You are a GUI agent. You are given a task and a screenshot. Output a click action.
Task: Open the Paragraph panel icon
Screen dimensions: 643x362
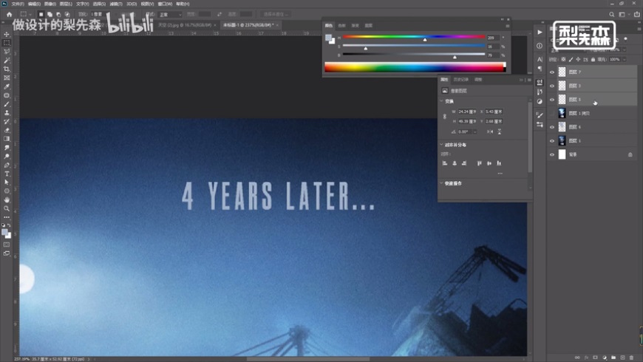click(x=540, y=69)
